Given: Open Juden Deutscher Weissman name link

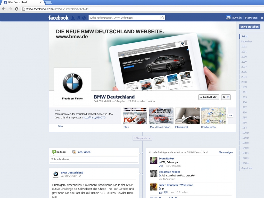Looking at the screenshot, I should click(x=176, y=185).
